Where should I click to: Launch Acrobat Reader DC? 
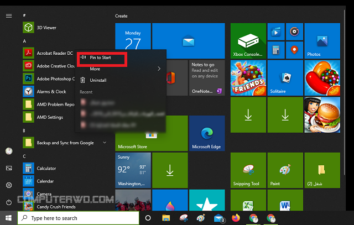49,53
